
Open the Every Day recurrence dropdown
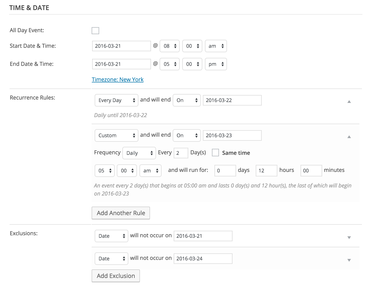tap(116, 100)
